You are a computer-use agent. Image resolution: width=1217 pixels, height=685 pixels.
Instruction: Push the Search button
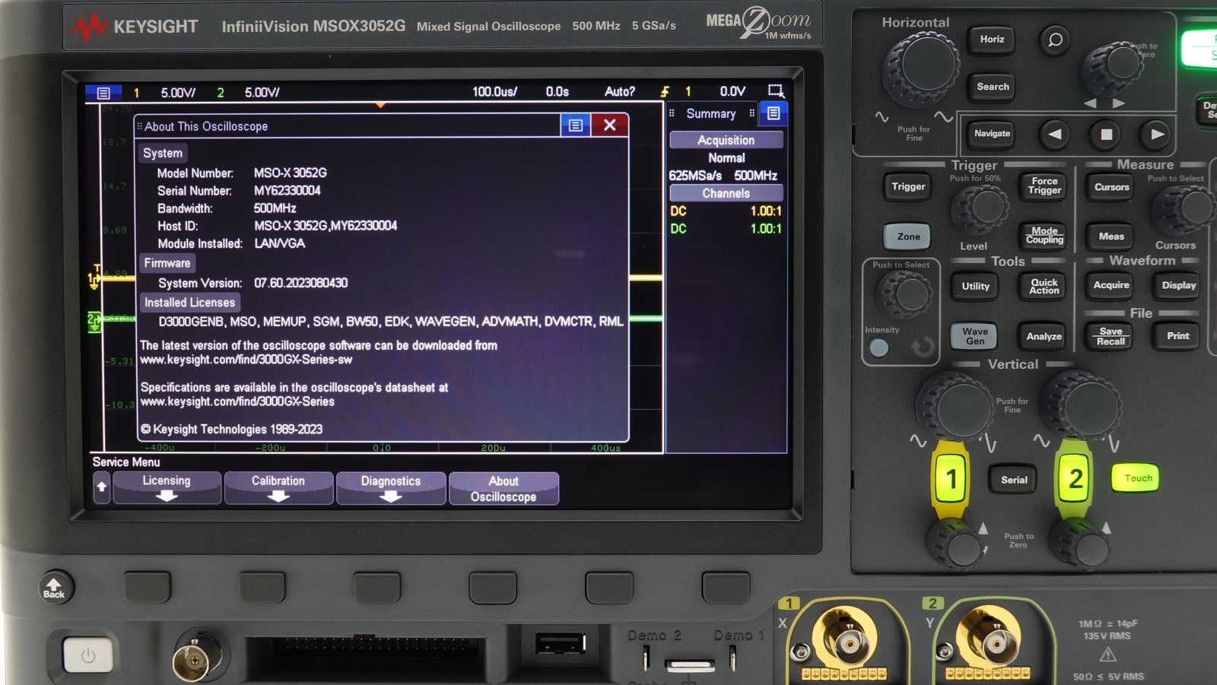(993, 87)
